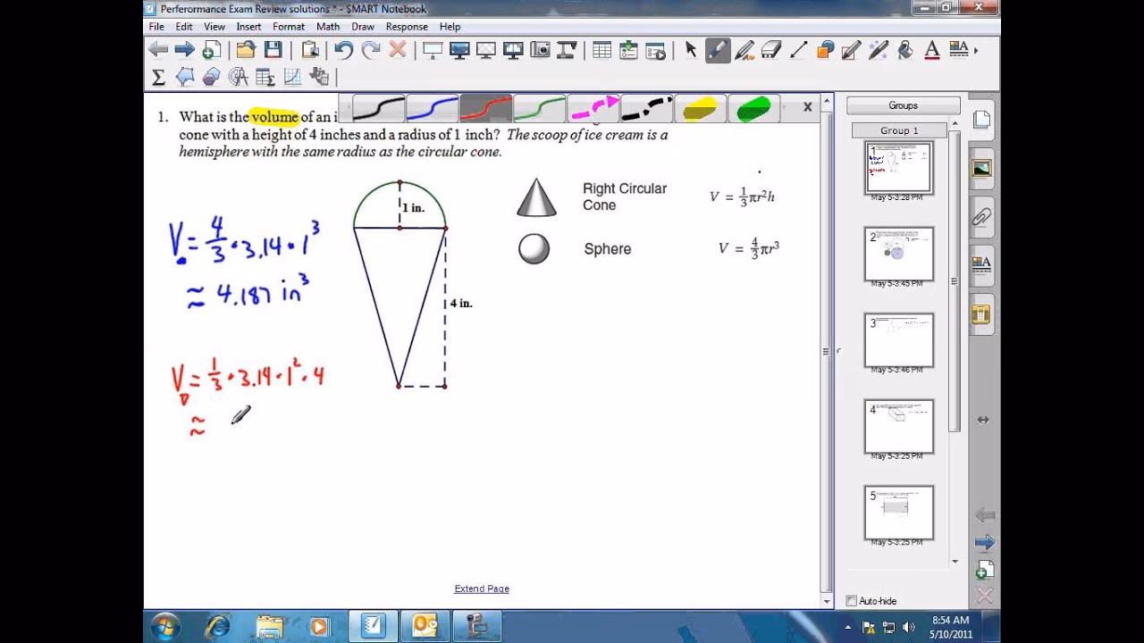
Task: Open page 3 thumbnail in sorter
Action: pos(899,340)
